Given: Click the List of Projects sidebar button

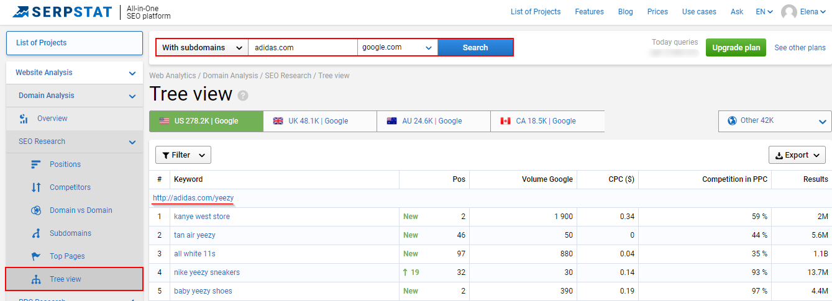Looking at the screenshot, I should [75, 43].
